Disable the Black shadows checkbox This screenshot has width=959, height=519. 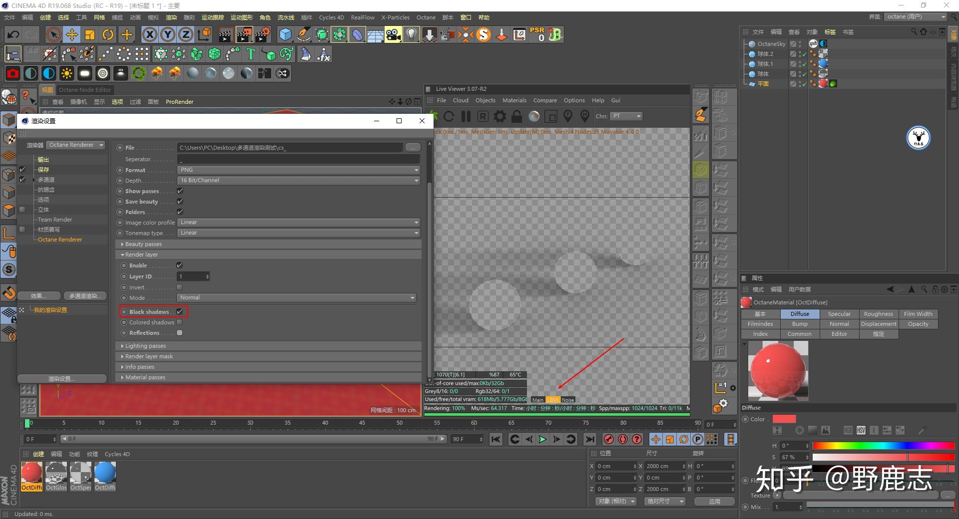[180, 312]
